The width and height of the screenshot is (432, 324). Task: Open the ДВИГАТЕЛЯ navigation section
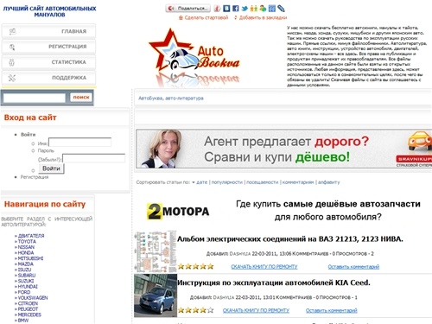pyautogui.click(x=31, y=236)
